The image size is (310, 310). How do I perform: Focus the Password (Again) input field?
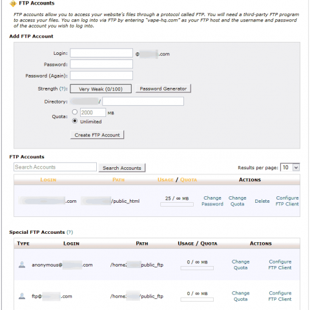point(101,76)
